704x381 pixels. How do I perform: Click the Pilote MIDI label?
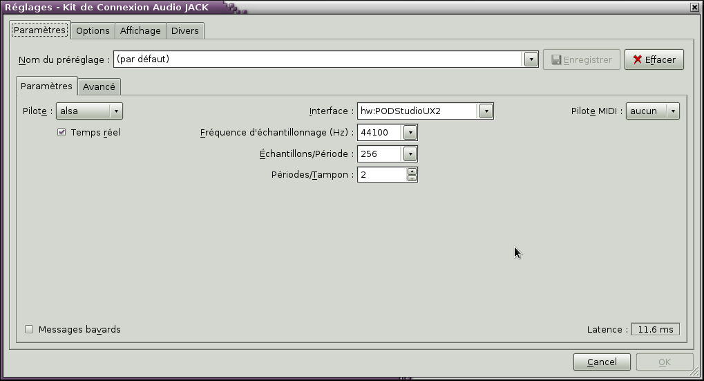click(x=597, y=111)
